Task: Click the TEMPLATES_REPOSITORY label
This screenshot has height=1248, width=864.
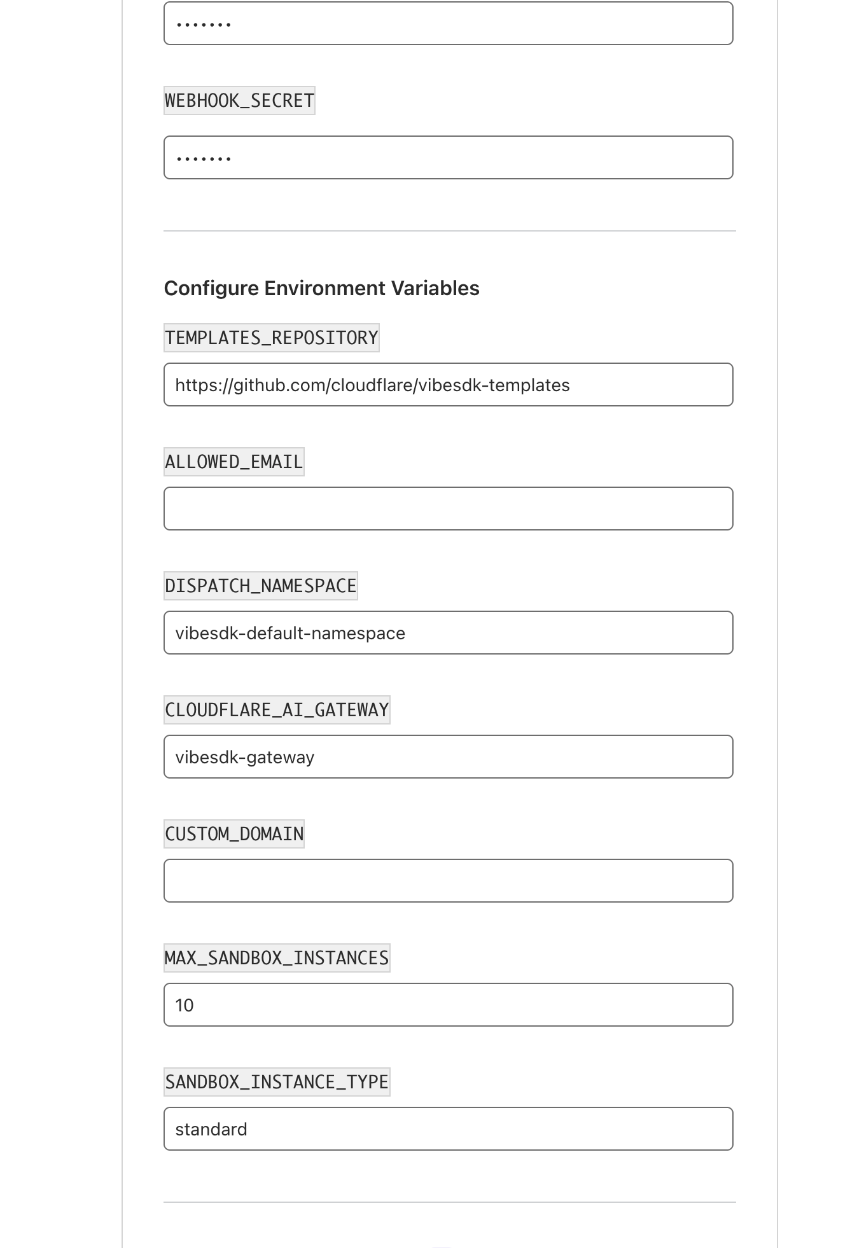Action: point(271,338)
